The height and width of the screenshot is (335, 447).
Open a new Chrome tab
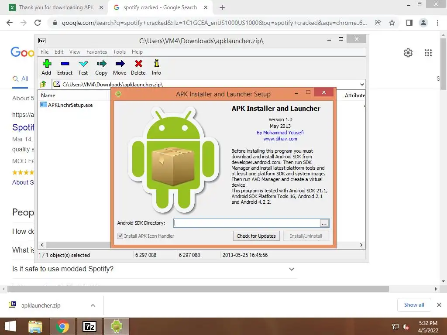222,7
